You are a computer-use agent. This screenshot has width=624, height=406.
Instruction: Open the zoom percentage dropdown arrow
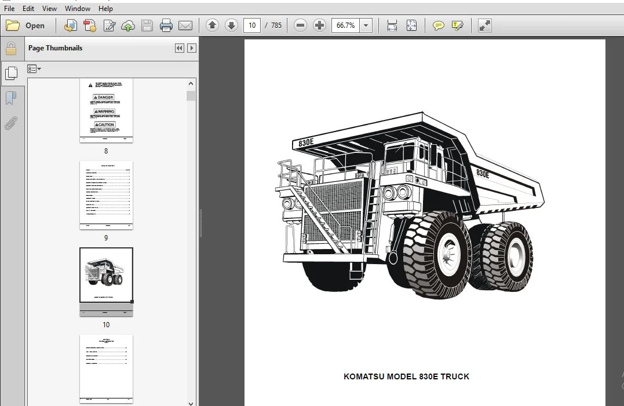pyautogui.click(x=366, y=25)
